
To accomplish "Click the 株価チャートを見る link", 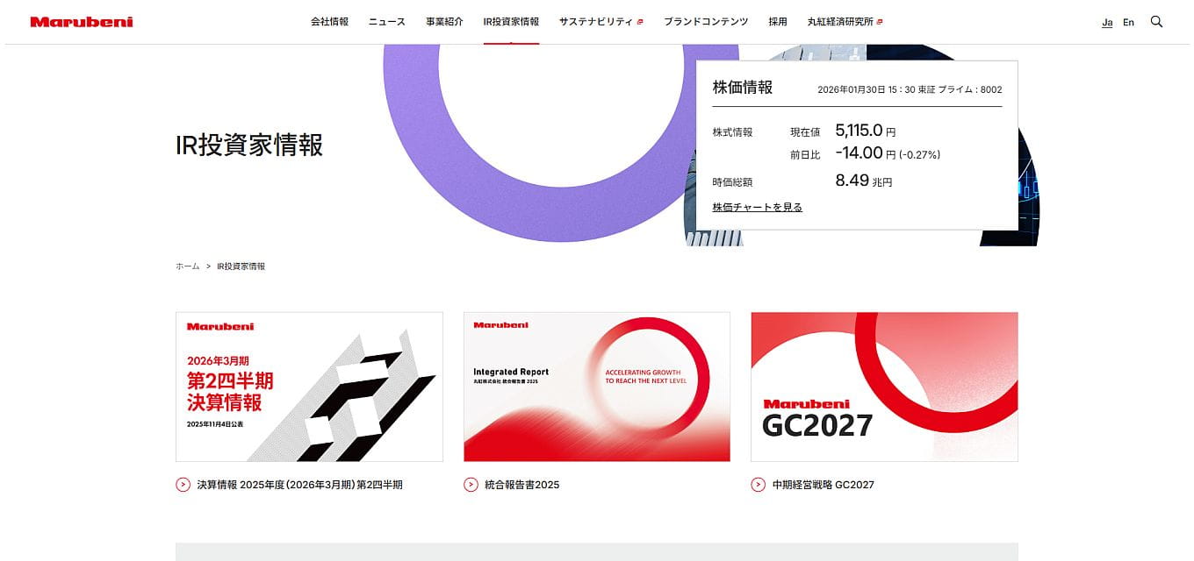I will [758, 206].
